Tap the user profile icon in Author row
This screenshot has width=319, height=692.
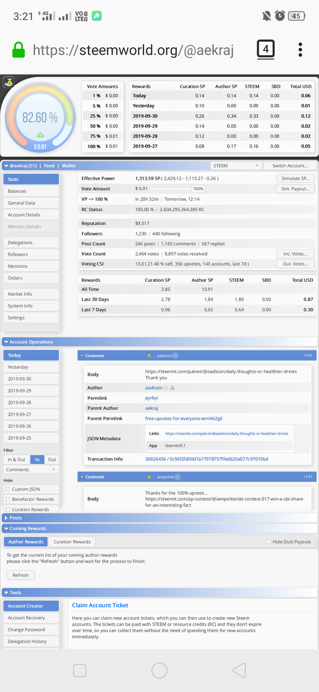pyautogui.click(x=172, y=388)
